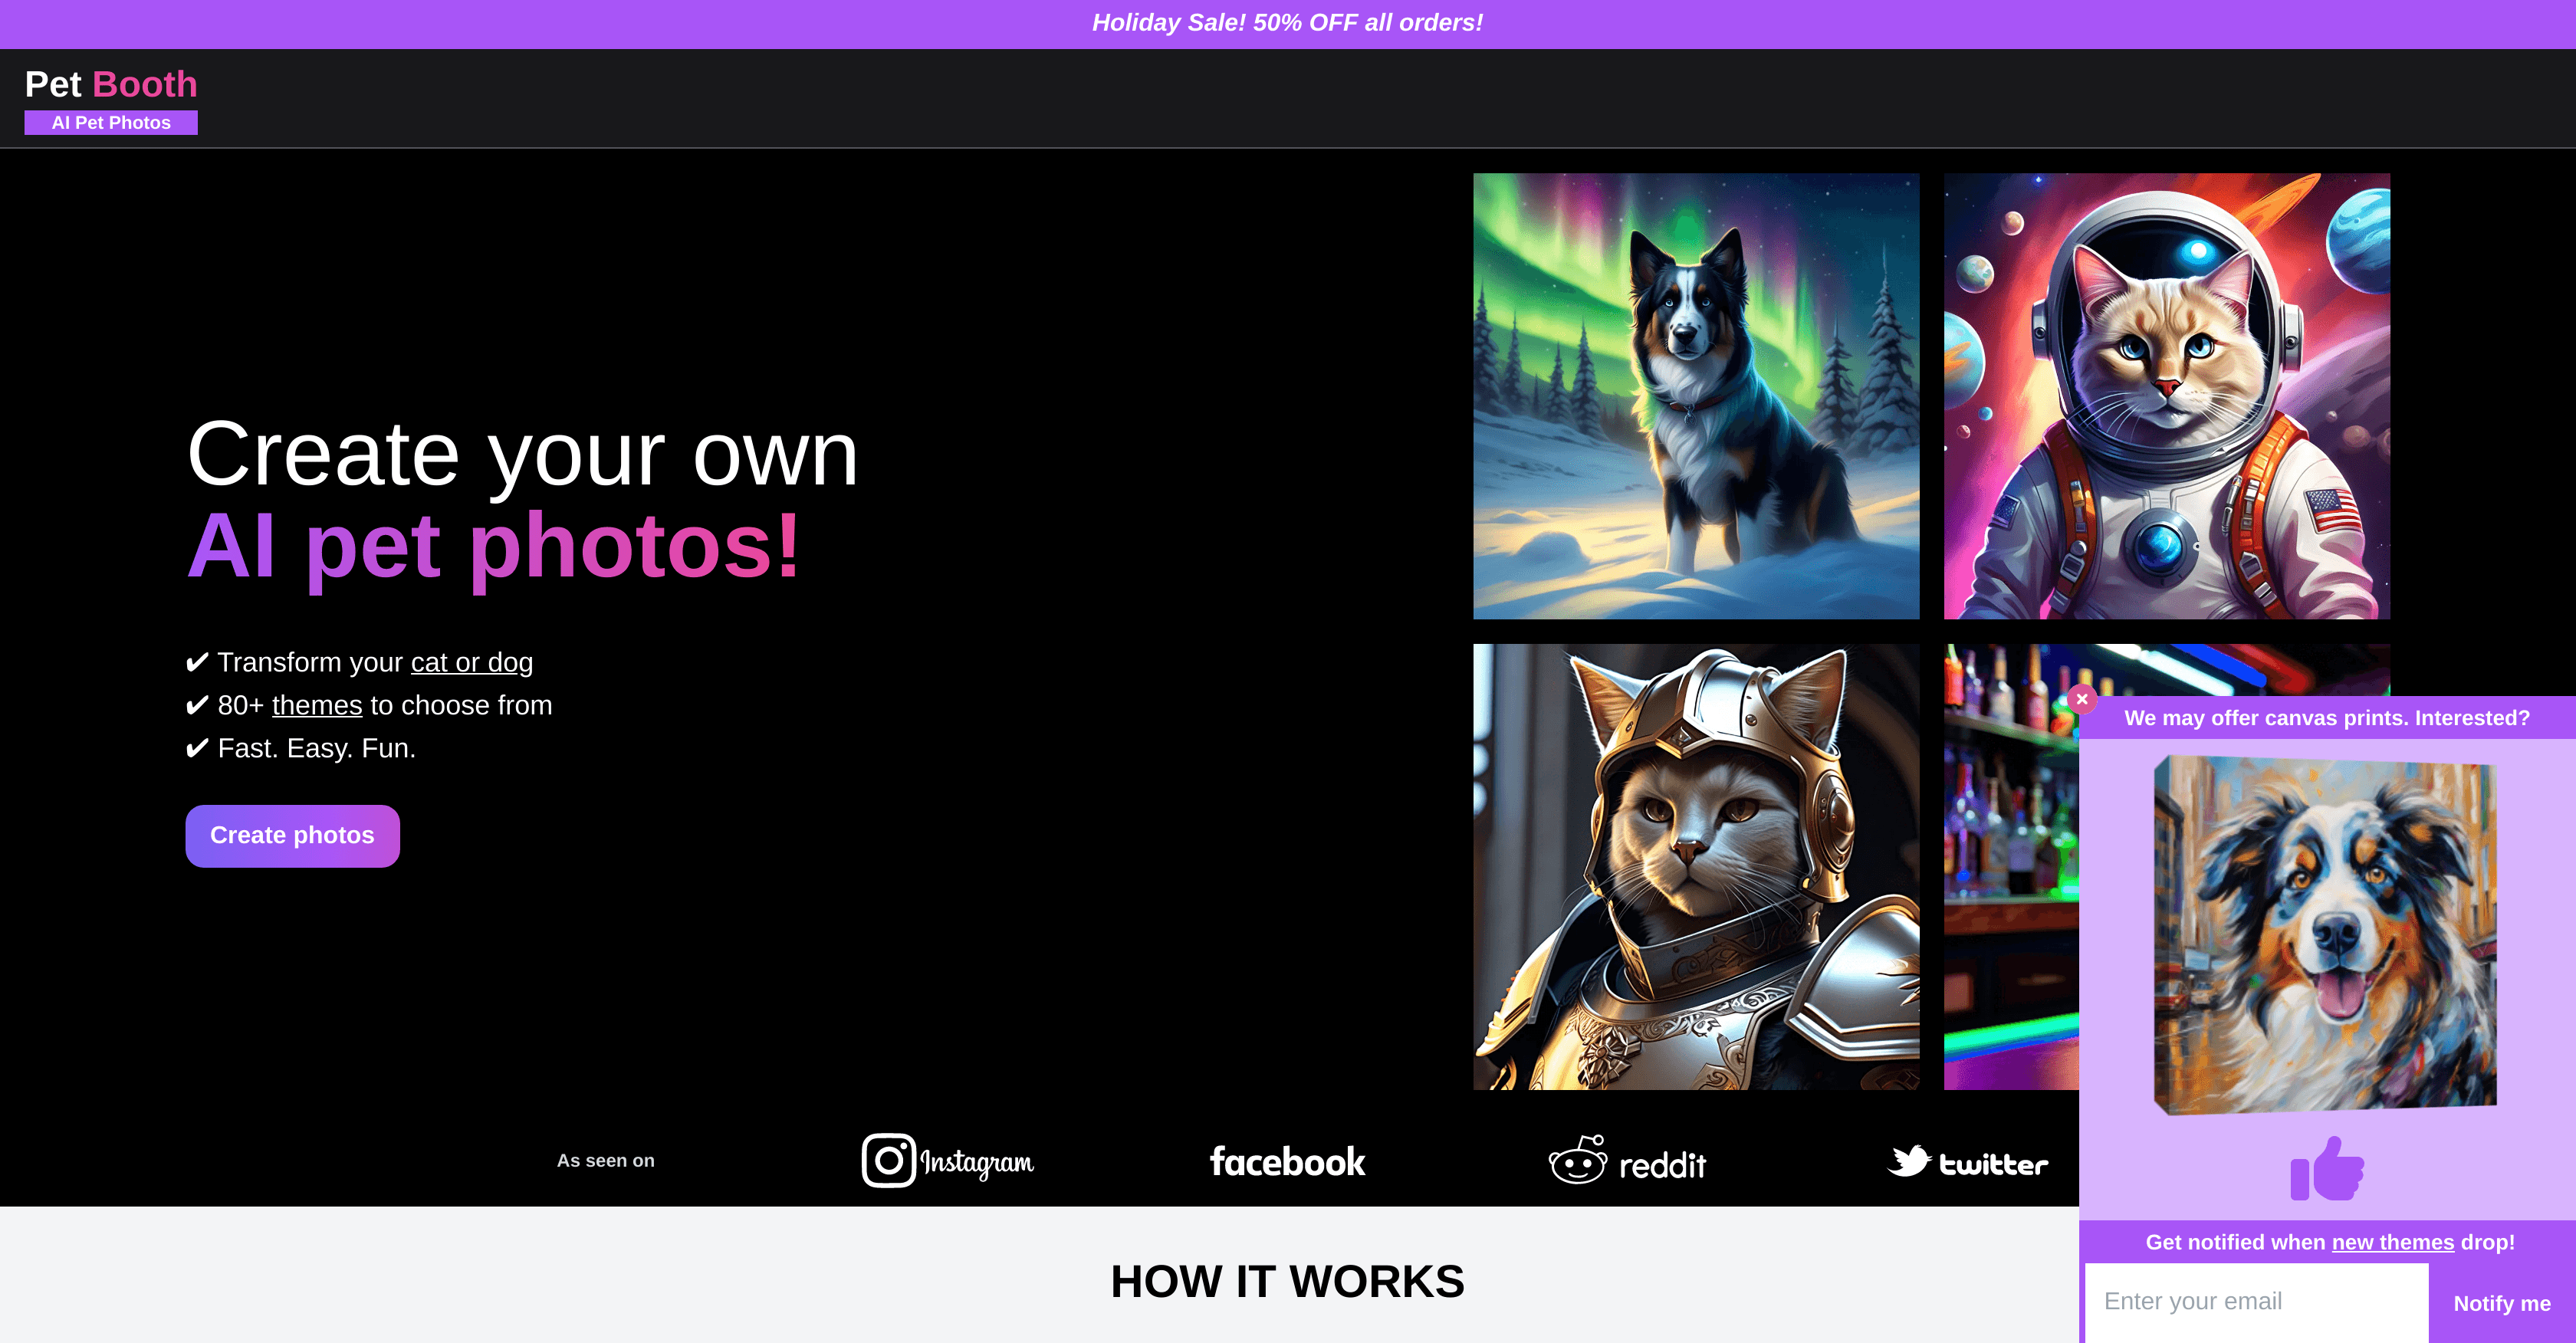Click the Instagram logo icon

point(888,1160)
